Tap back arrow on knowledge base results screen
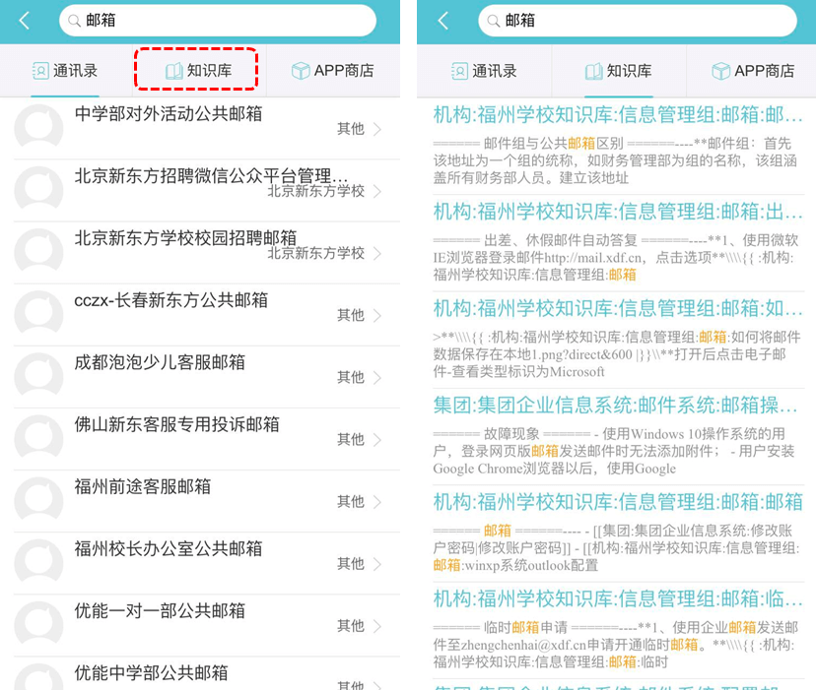The width and height of the screenshot is (816, 690). tap(442, 21)
